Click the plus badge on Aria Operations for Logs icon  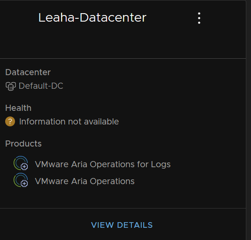pos(24,167)
